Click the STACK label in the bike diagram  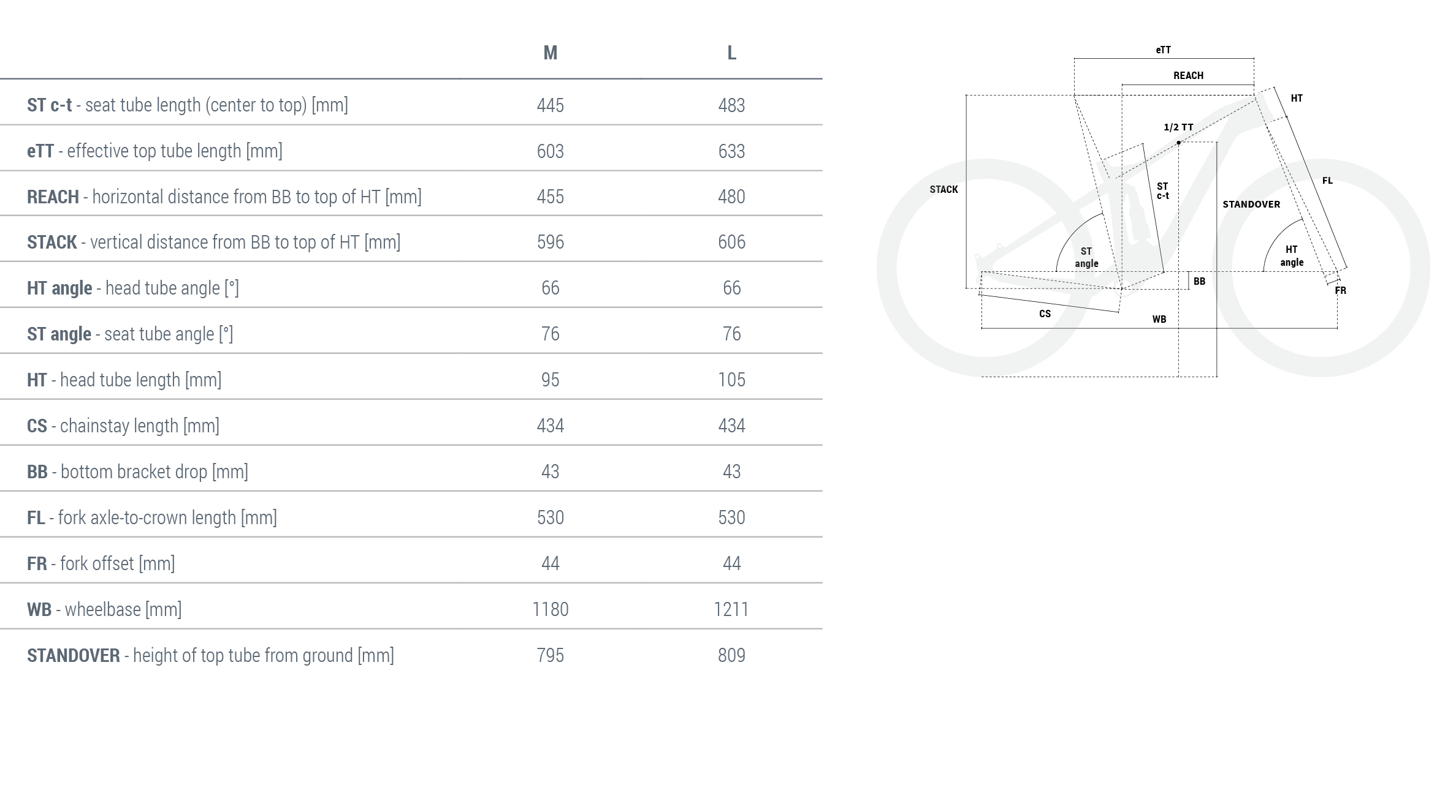943,190
